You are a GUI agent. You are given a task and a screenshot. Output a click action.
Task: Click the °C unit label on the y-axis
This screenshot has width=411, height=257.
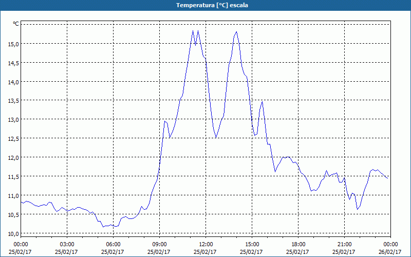(x=16, y=24)
